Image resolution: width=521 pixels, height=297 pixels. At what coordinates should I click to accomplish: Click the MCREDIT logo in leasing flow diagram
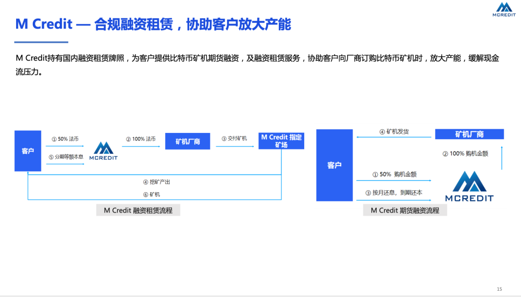103,151
